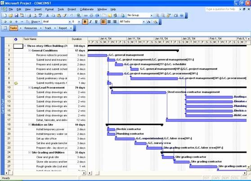Click Go To Selected Task icon
Image resolution: width=251 pixels, height=181 pixels.
coord(169,16)
